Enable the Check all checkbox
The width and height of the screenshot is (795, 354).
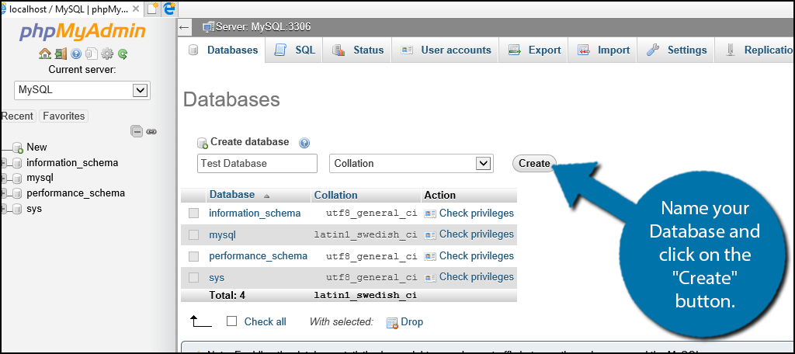[x=231, y=321]
